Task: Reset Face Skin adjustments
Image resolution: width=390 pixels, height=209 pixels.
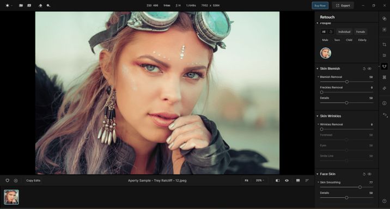Action: 364,174
